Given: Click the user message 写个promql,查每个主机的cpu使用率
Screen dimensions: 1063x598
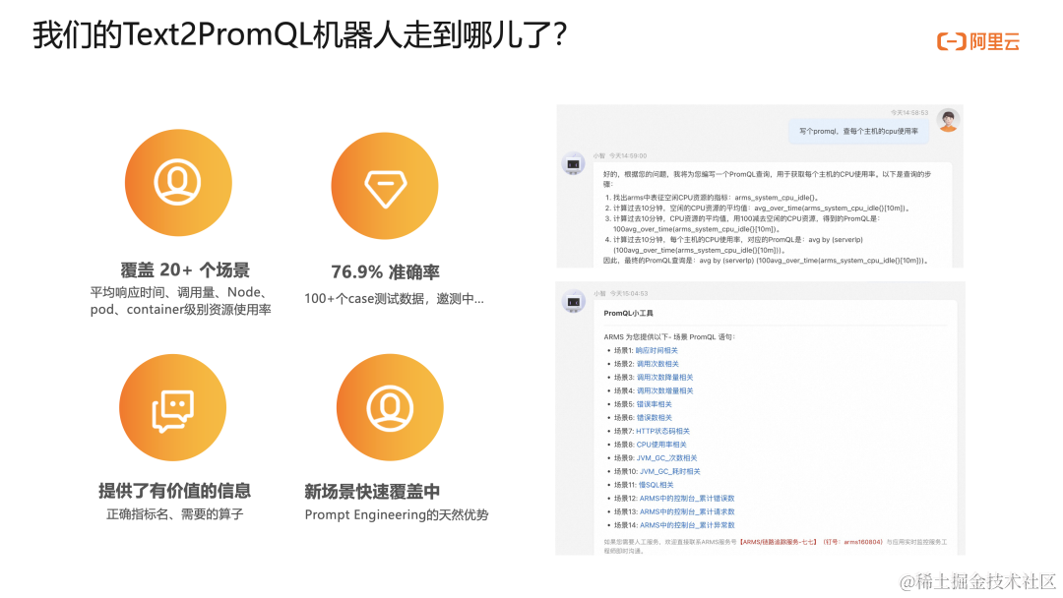Looking at the screenshot, I should click(858, 132).
